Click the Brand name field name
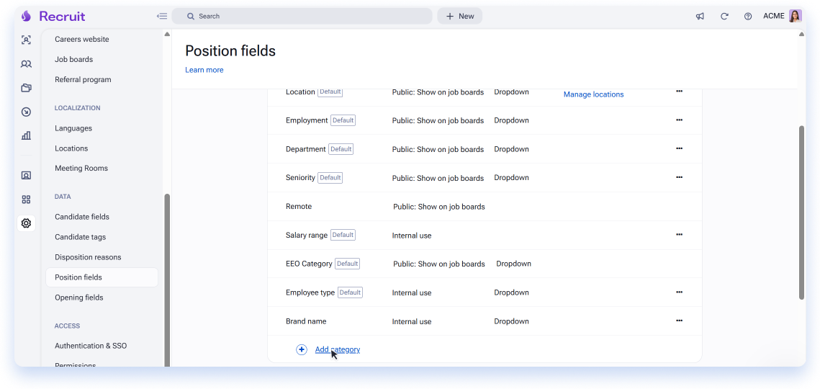This screenshot has height=389, width=820. pyautogui.click(x=306, y=321)
